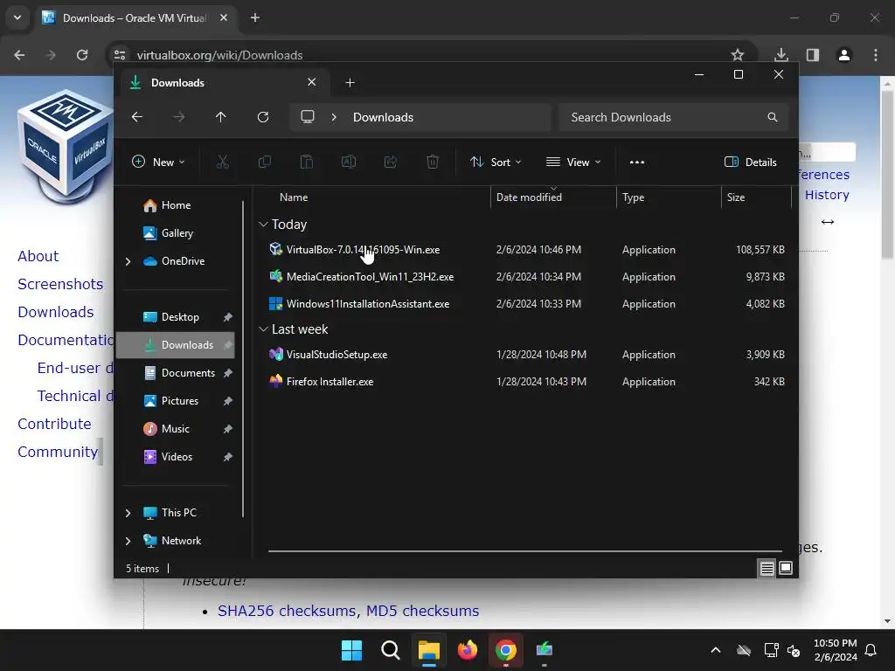Click the Name column header
The height and width of the screenshot is (671, 895).
click(x=294, y=197)
